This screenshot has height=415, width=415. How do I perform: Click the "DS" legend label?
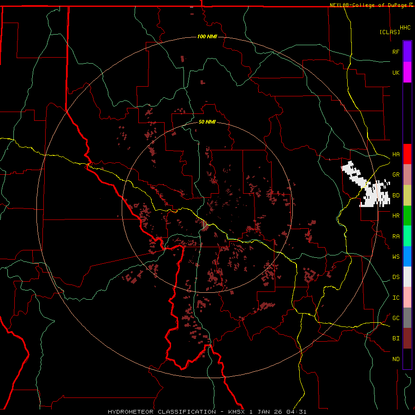point(396,277)
